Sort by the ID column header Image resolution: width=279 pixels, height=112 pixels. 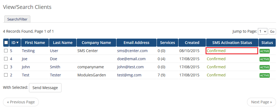[x=15, y=43]
